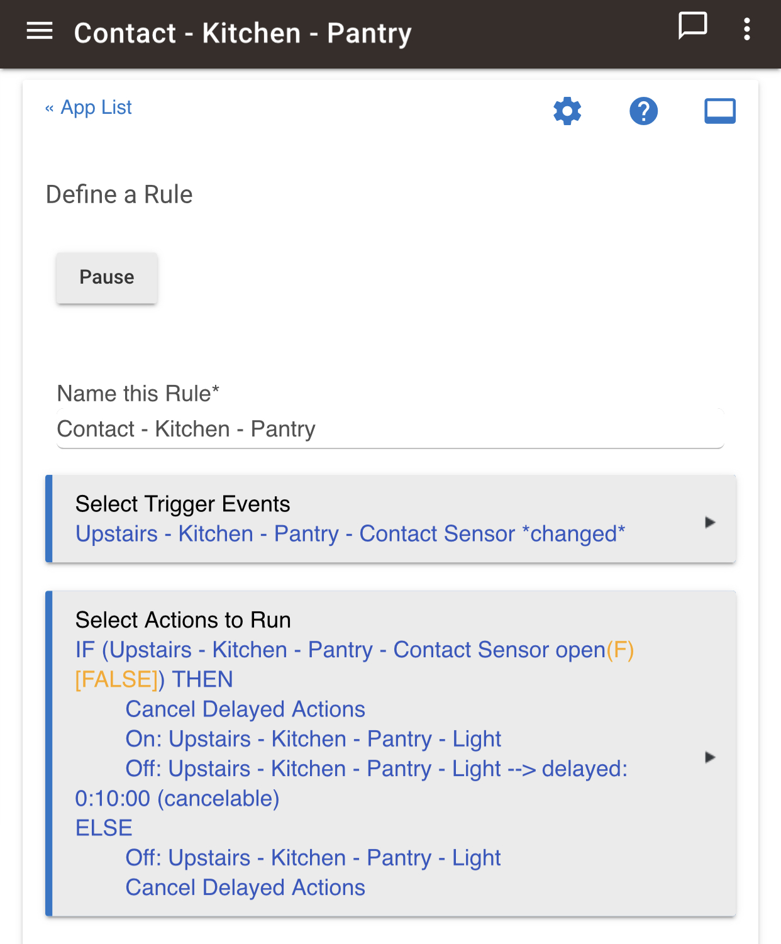The image size is (781, 944).
Task: Click the Select Trigger Events heading
Action: (182, 504)
